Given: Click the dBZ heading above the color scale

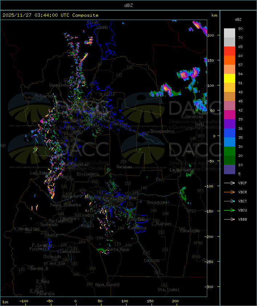Looking at the screenshot, I should coord(238,20).
